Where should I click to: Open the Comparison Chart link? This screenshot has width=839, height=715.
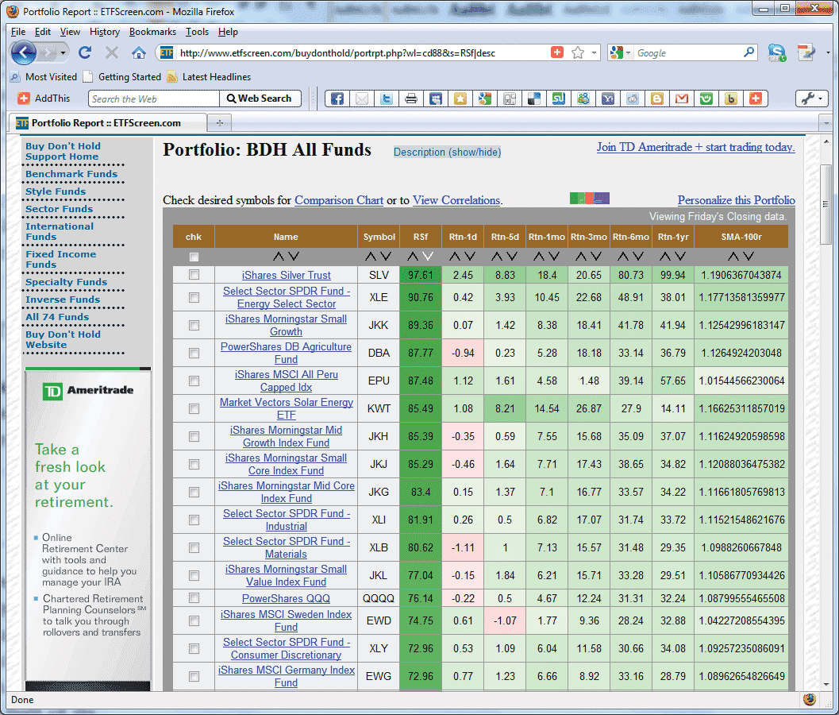point(339,200)
